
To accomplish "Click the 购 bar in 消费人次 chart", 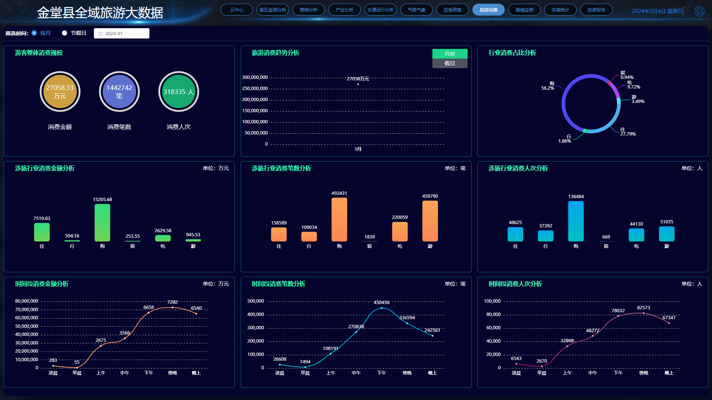I will click(576, 221).
